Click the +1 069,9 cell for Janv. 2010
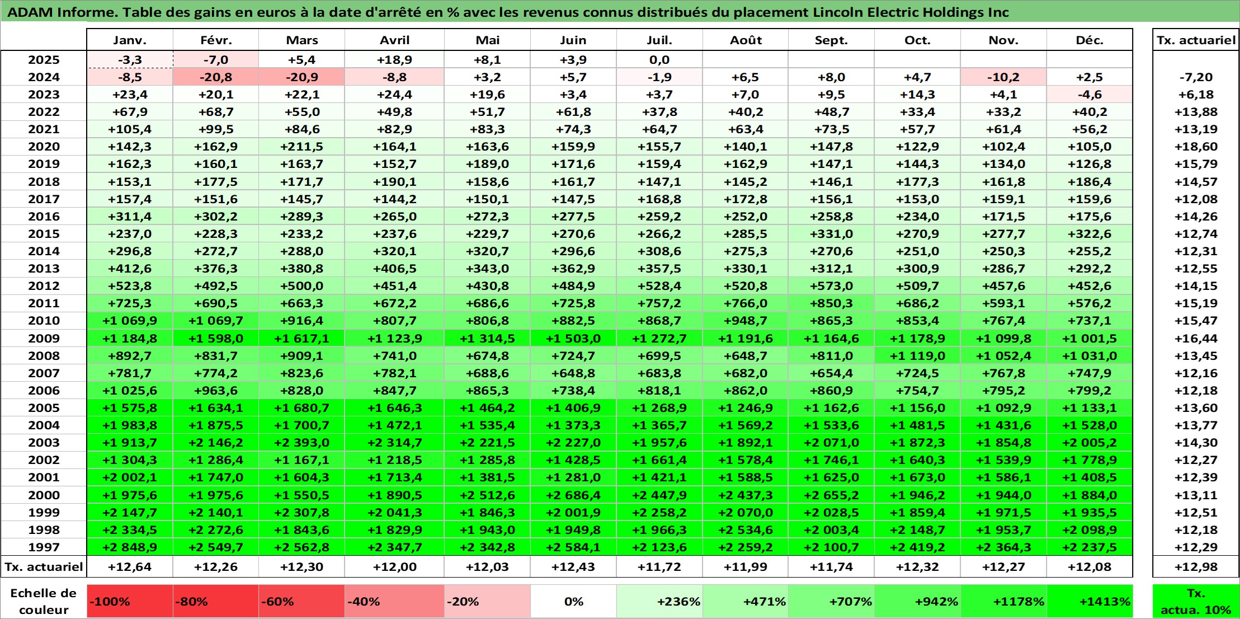1240x619 pixels. pos(130,321)
